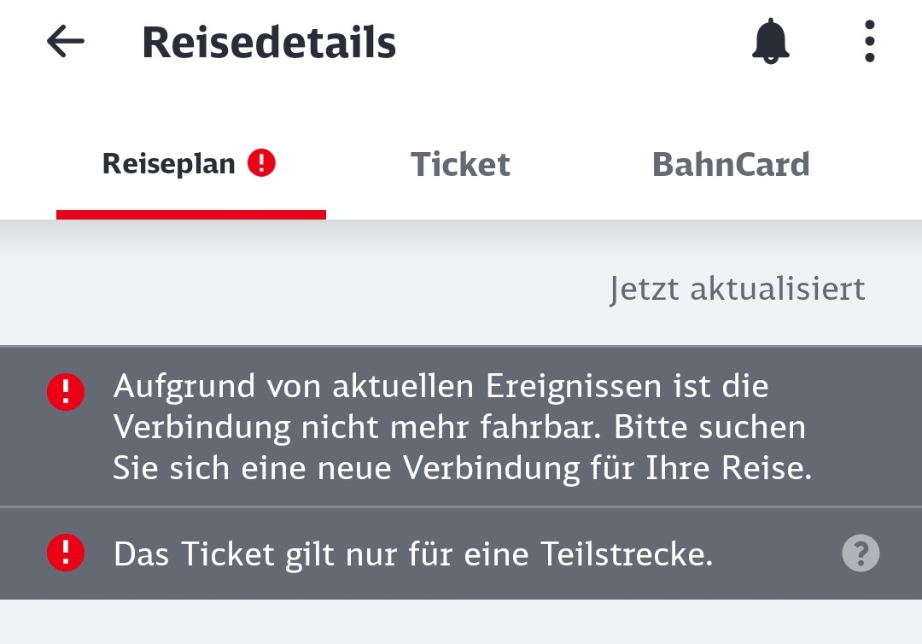Select the BahnCard tab
Viewport: 922px width, 644px height.
point(731,164)
